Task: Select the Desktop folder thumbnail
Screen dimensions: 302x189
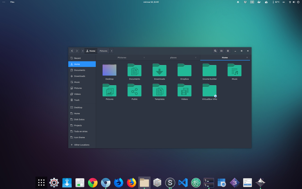Action: point(109,70)
